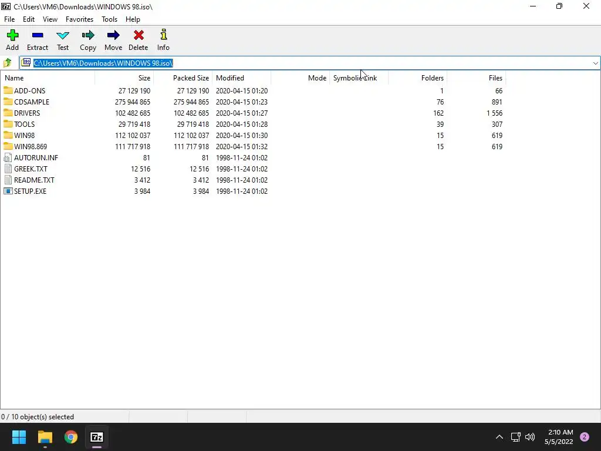The height and width of the screenshot is (451, 601).
Task: Select the ADD-ONS folder icon
Action: point(8,90)
